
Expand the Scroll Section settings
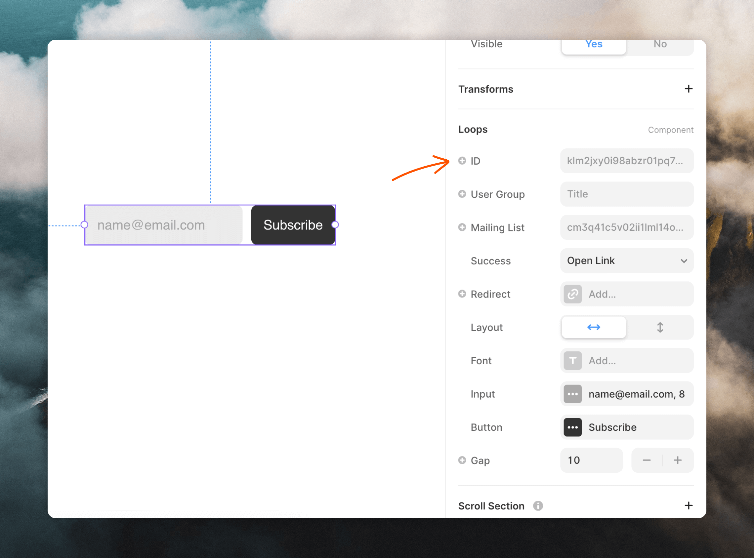pyautogui.click(x=689, y=505)
